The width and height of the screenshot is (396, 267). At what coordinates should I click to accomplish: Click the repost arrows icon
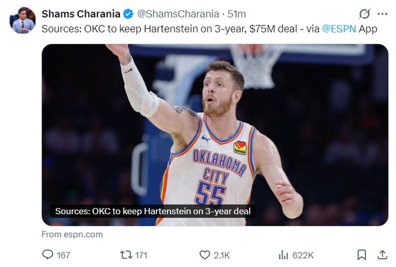point(126,254)
